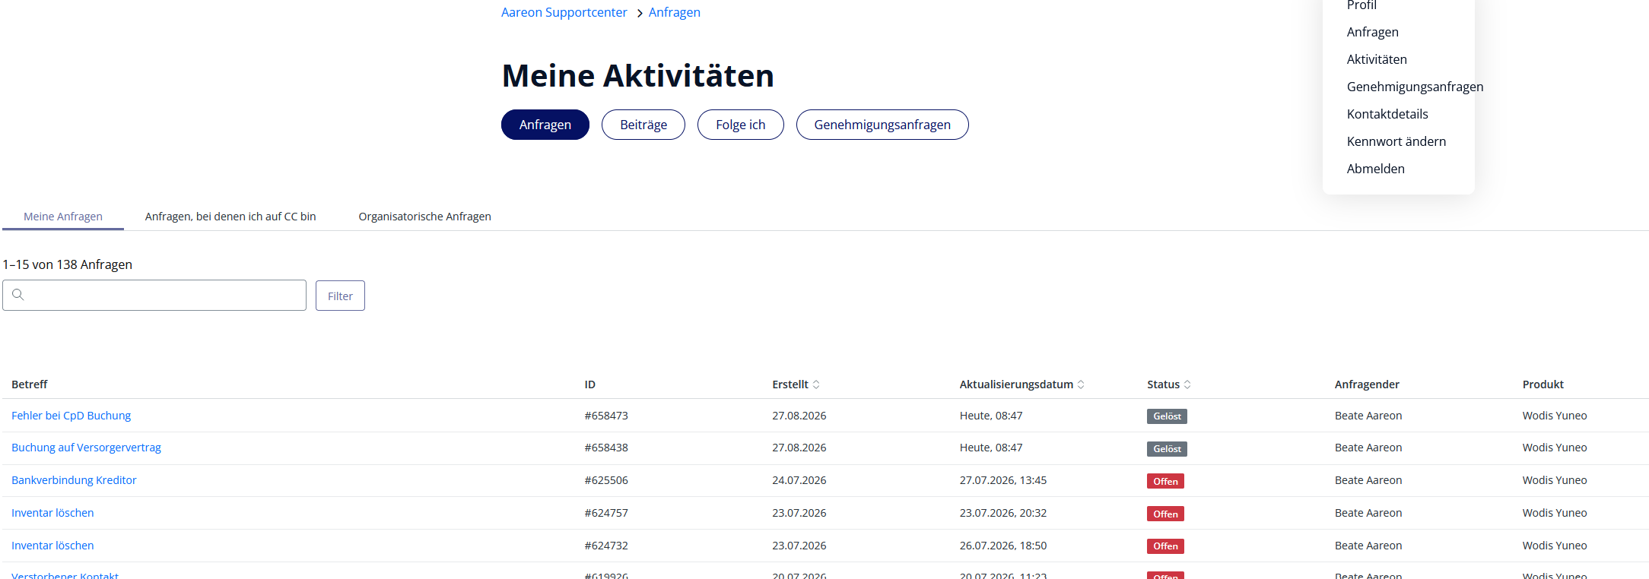Click ID cell #658438
This screenshot has height=579, width=1649.
coord(606,448)
